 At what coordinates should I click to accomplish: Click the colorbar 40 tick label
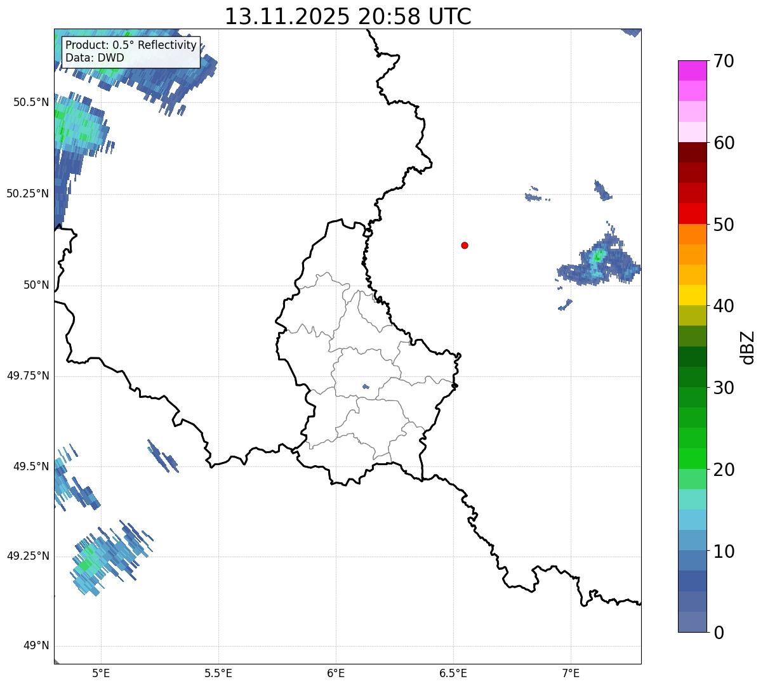724,306
